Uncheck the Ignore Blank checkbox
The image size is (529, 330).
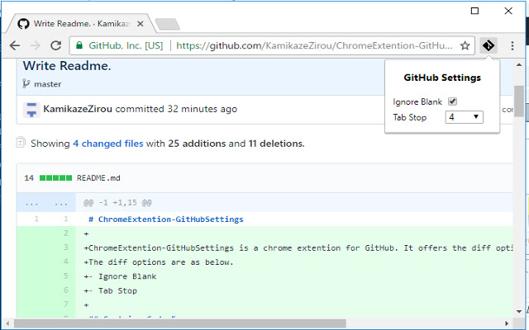pyautogui.click(x=452, y=101)
